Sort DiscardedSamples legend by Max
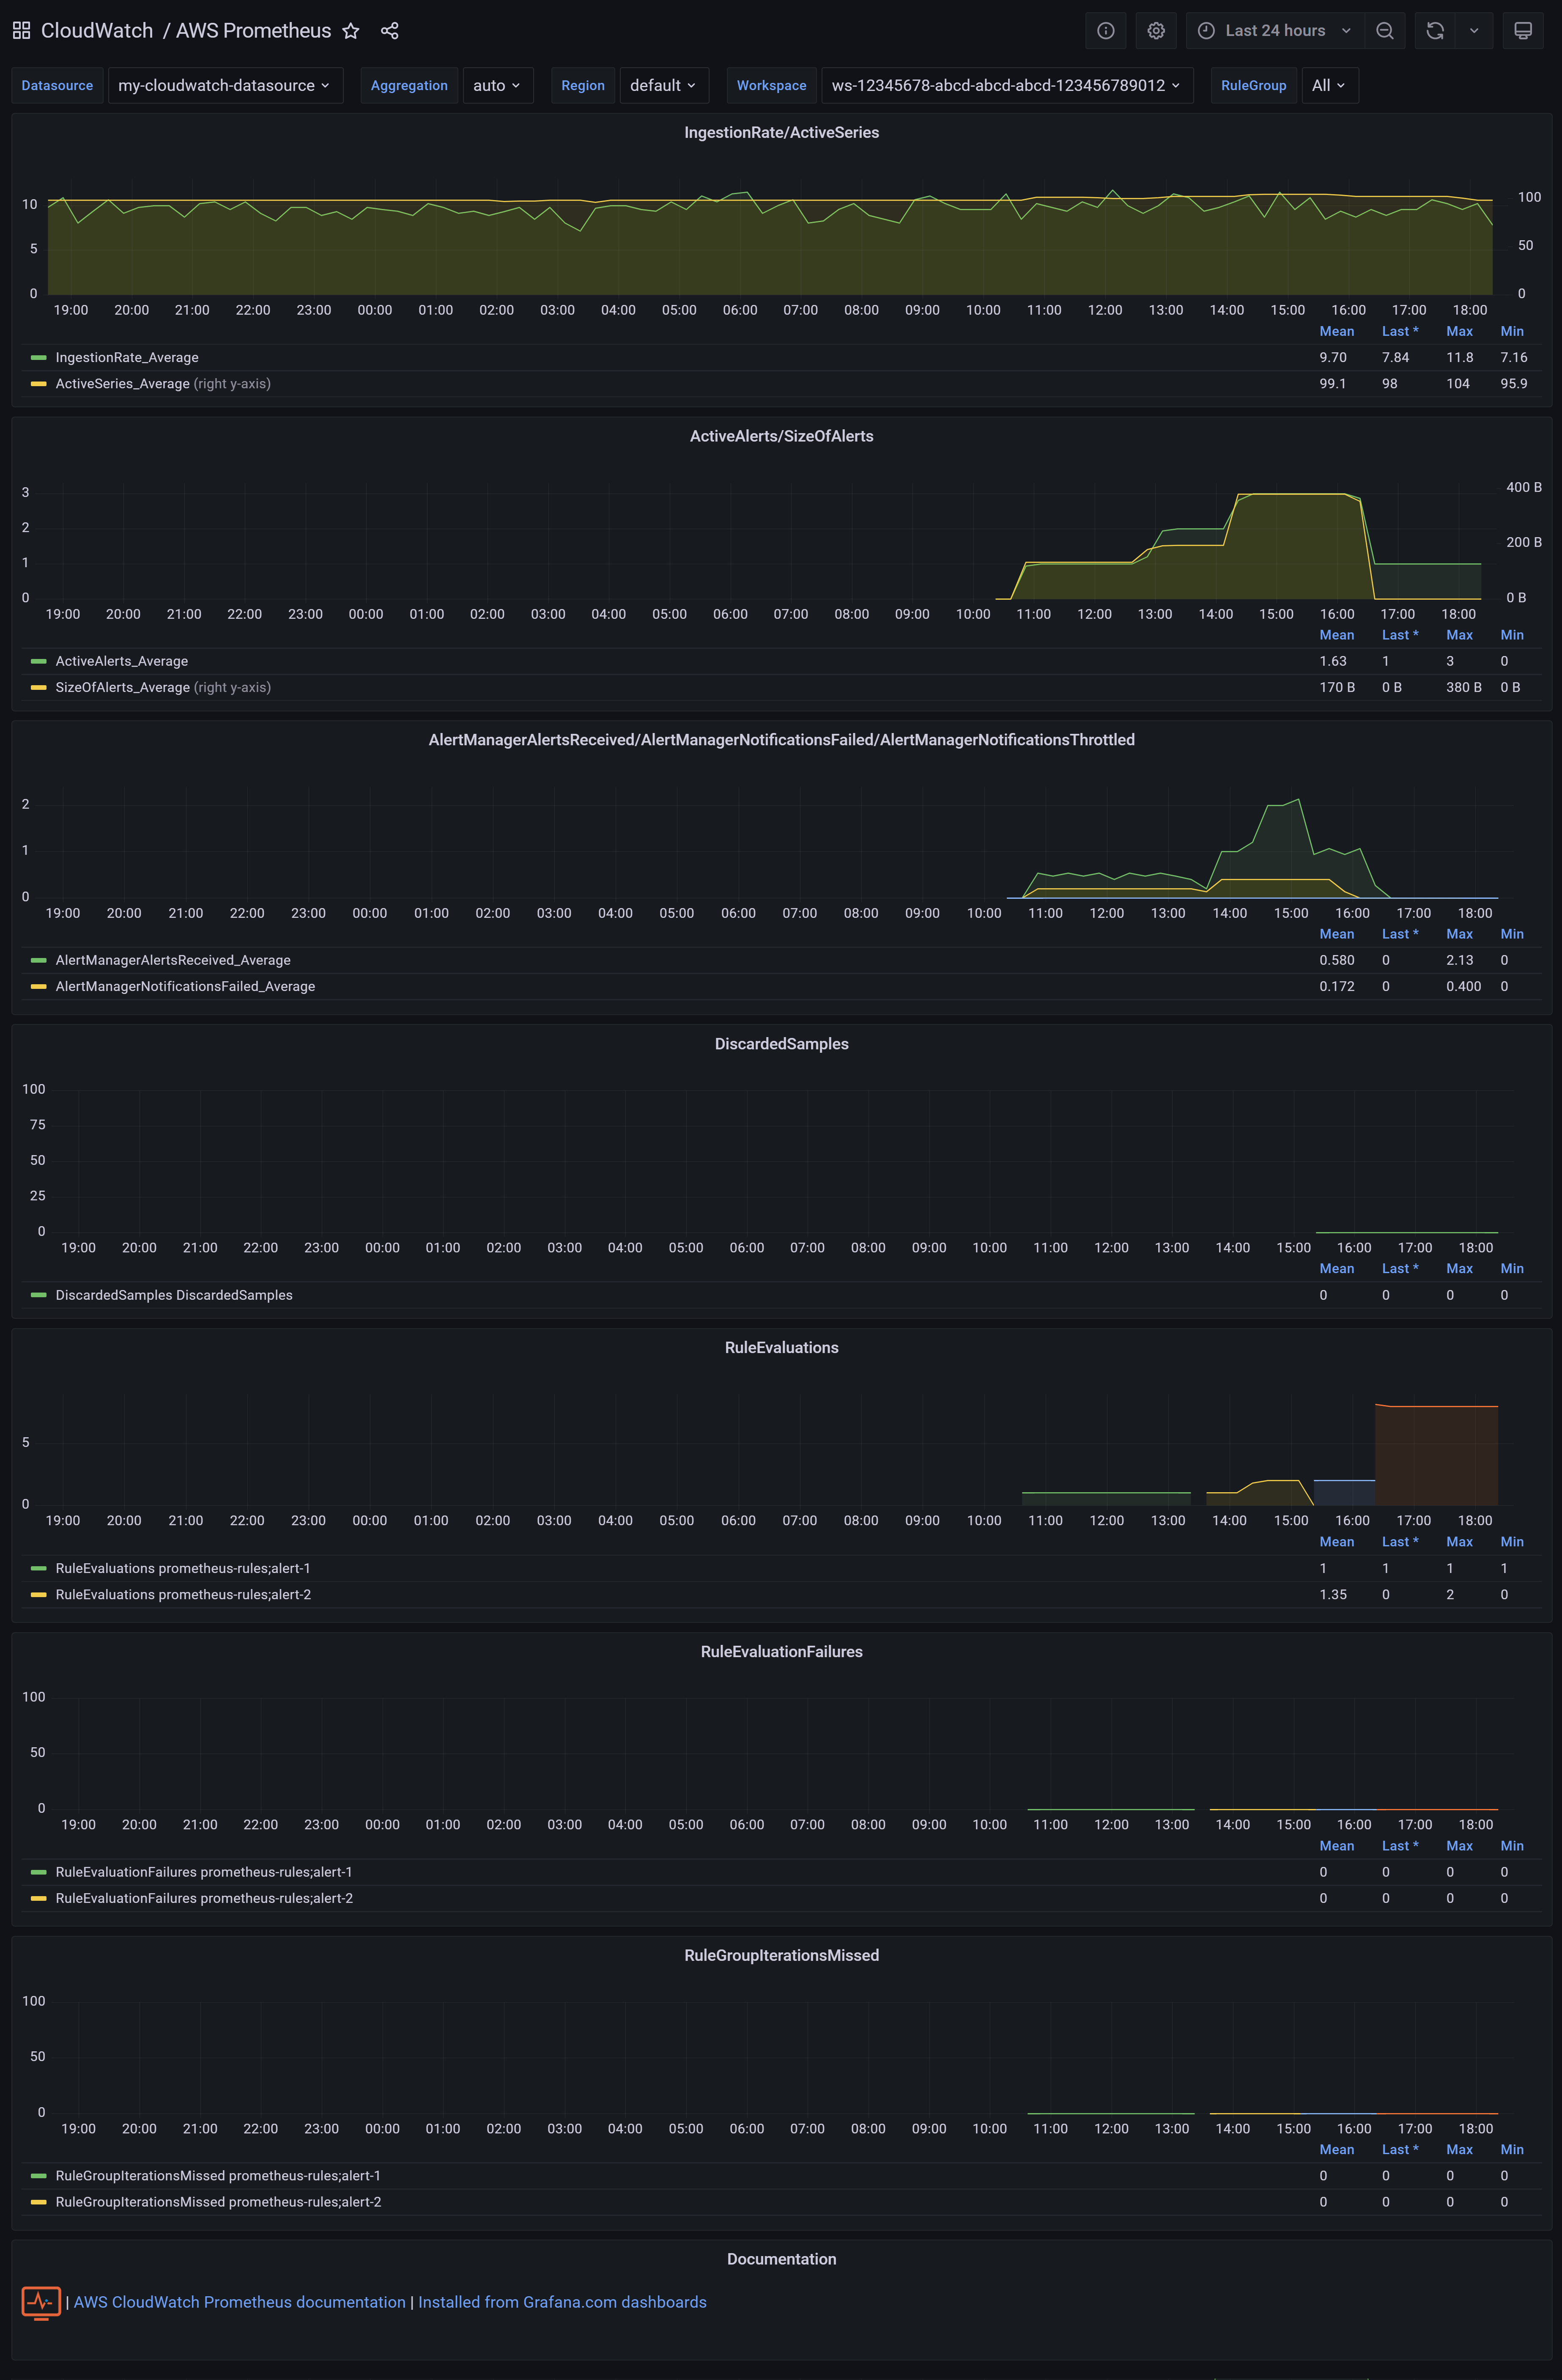The image size is (1562, 2380). [1459, 1268]
